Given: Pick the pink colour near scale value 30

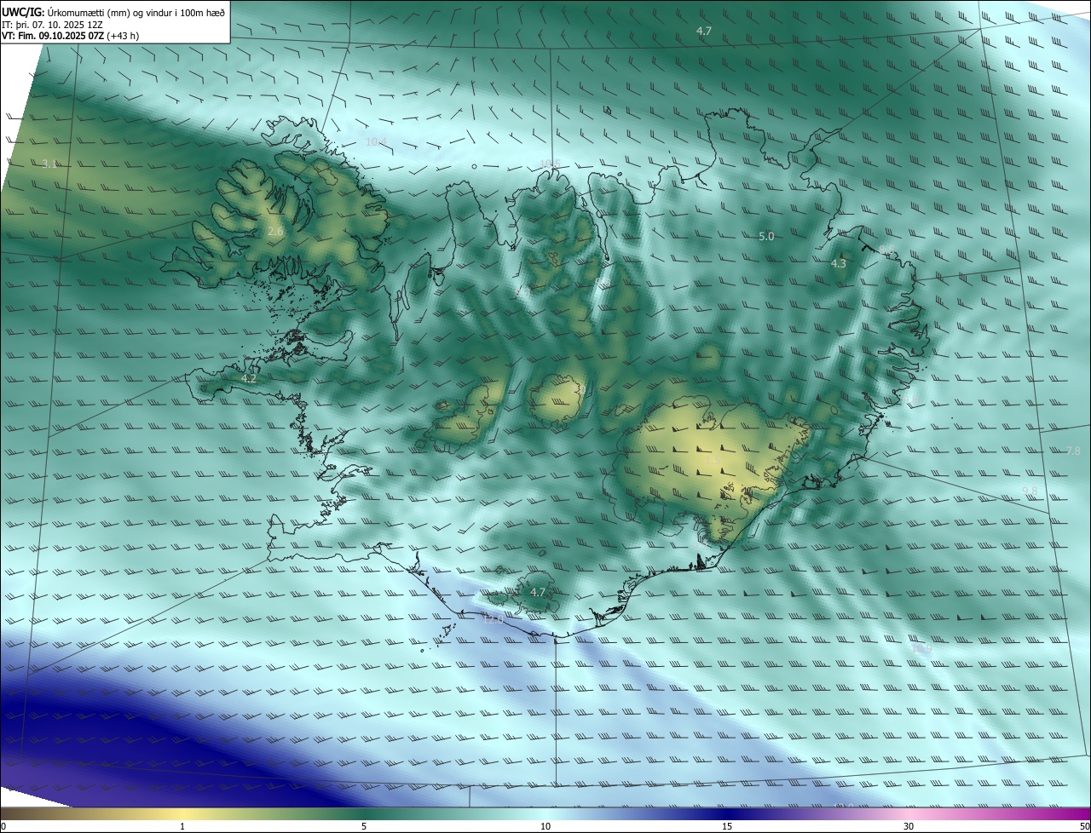Looking at the screenshot, I should click(909, 814).
